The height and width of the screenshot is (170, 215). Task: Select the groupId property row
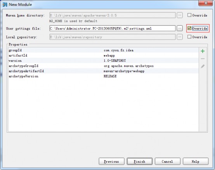click(103, 50)
